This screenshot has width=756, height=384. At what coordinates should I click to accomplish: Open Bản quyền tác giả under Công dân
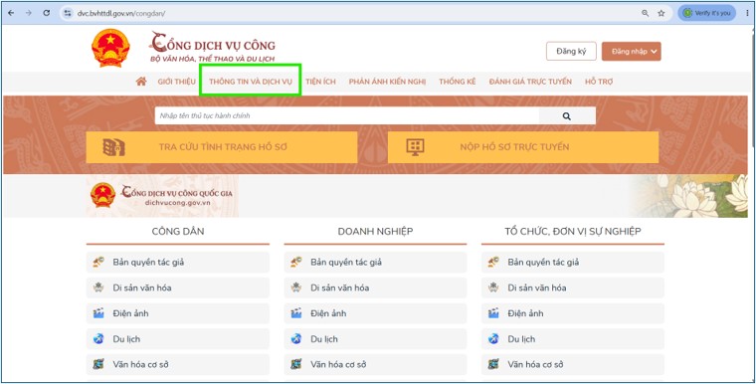point(178,262)
